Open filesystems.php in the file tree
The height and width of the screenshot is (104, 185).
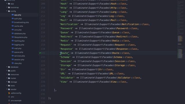pos(21,37)
